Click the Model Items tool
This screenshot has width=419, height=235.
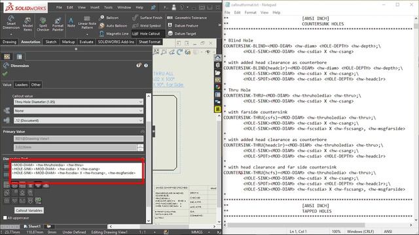27,24
